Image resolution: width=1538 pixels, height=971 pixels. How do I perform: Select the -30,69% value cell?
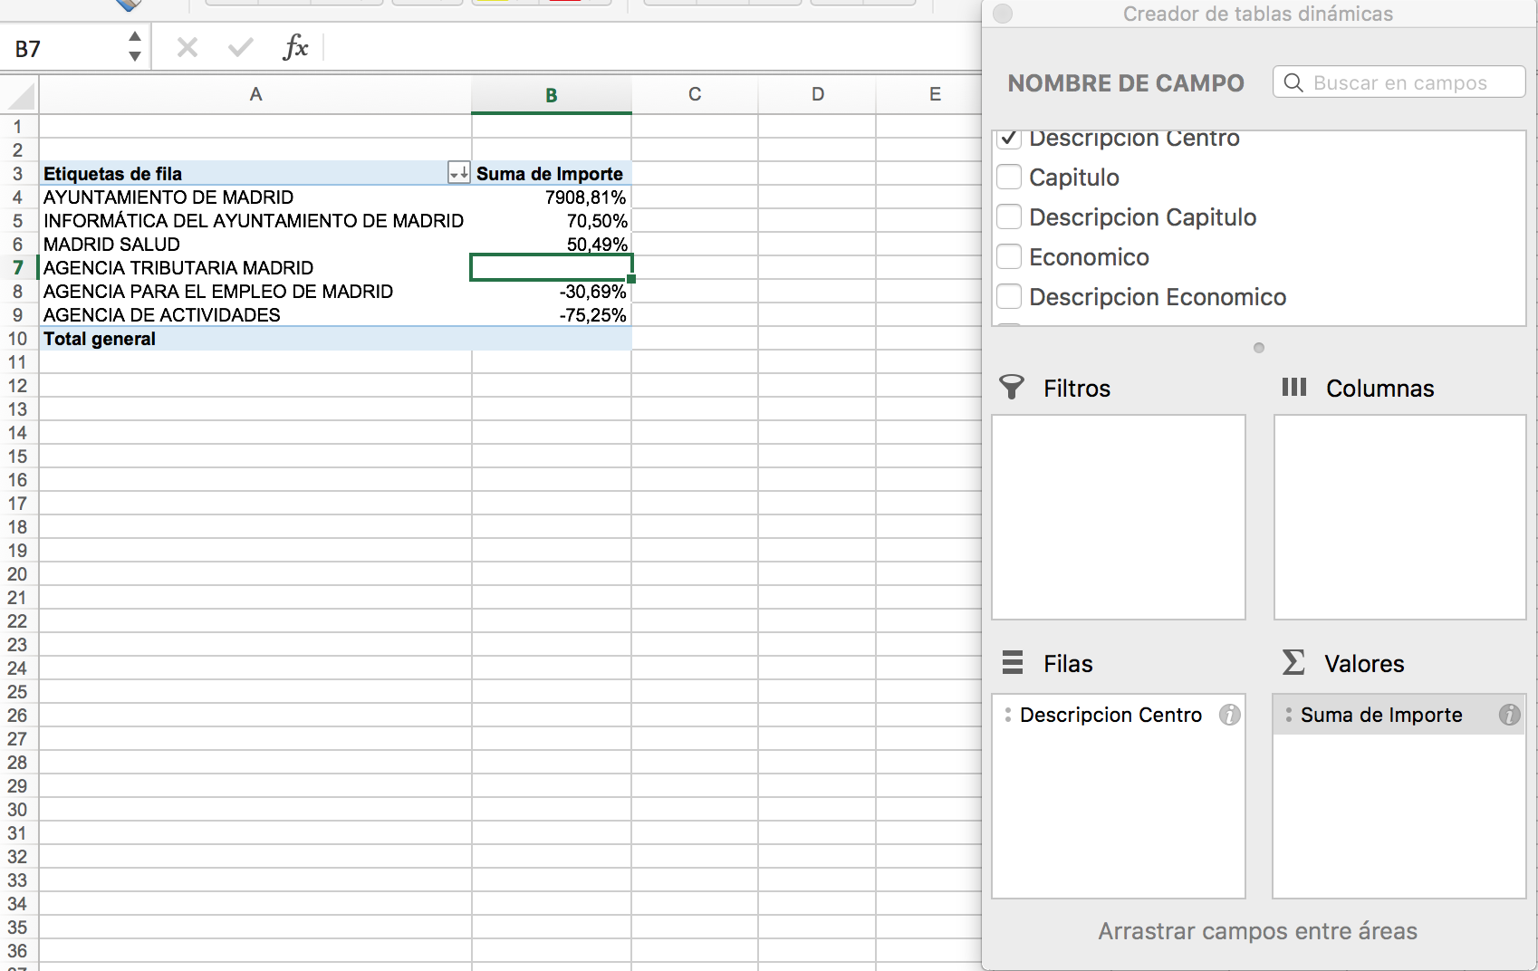(551, 292)
